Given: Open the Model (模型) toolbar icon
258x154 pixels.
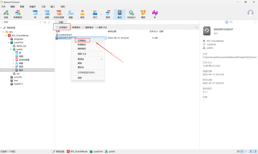Looking at the screenshot, I should click(143, 14).
